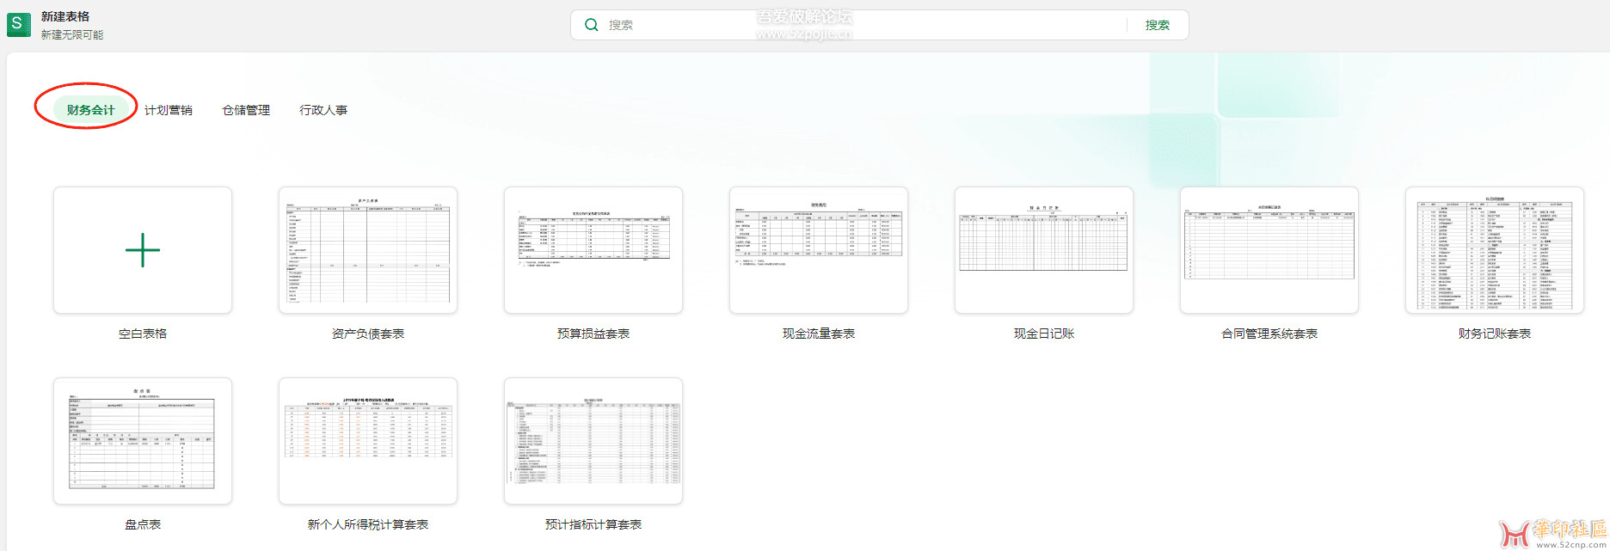Click the plus icon for blank spreadsheet
The width and height of the screenshot is (1610, 551).
pyautogui.click(x=143, y=250)
